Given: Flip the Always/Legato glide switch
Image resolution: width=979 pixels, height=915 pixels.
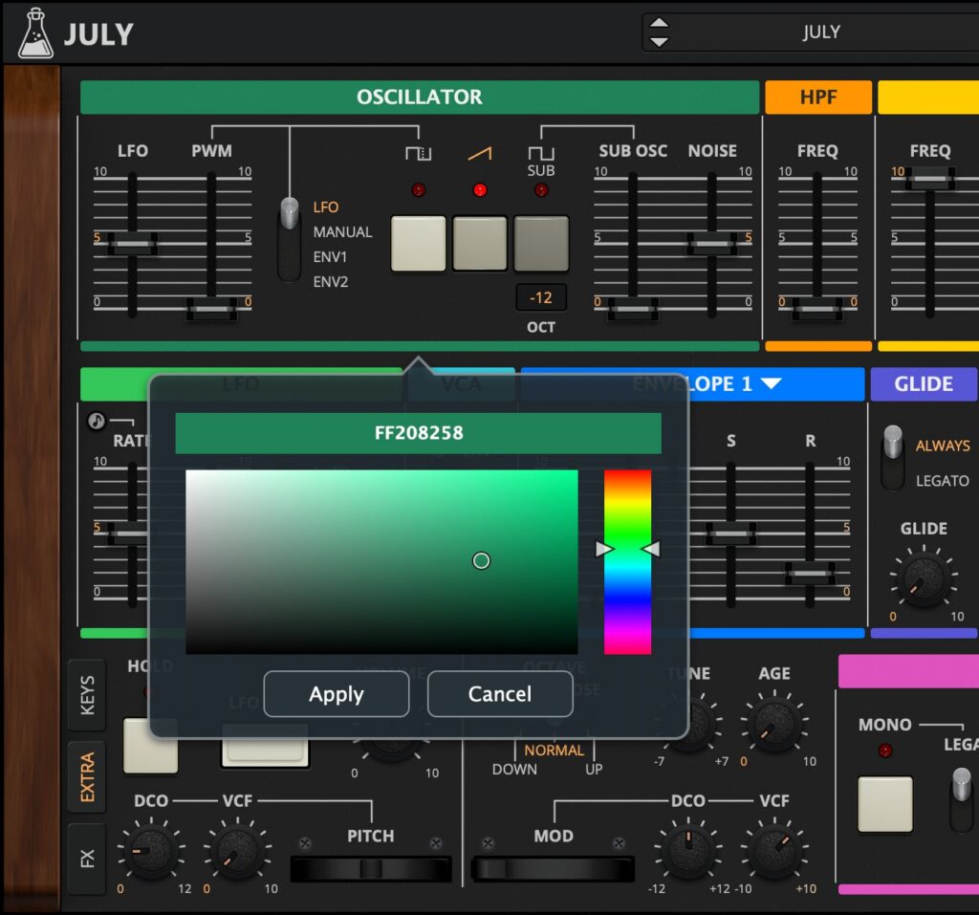Looking at the screenshot, I should 892,457.
